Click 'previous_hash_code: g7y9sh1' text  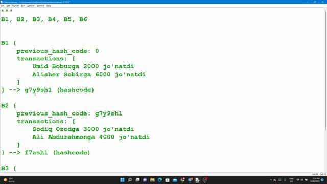coord(69,113)
